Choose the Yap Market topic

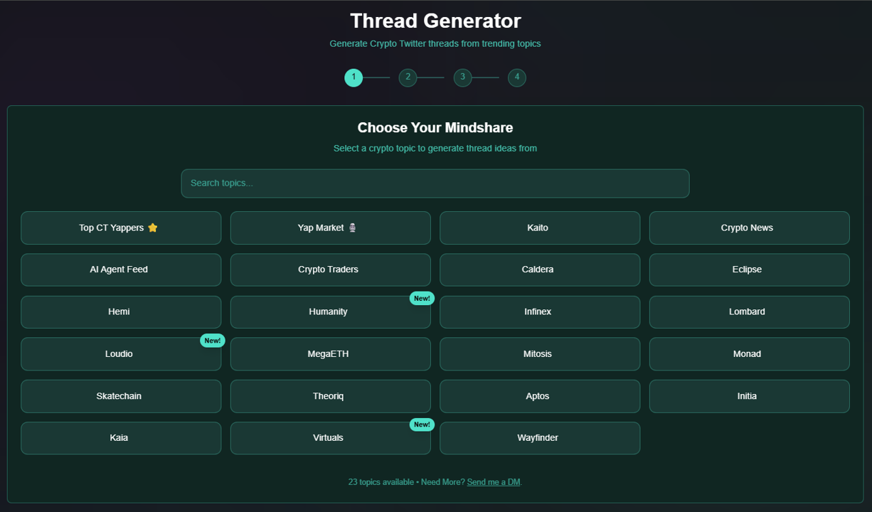(330, 228)
